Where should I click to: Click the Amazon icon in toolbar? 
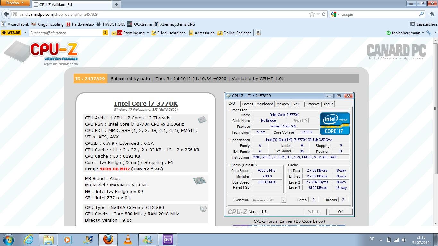click(258, 33)
